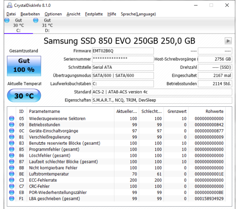Click the Grenzwert column header
Screen dimensions: 237x209
click(x=177, y=111)
